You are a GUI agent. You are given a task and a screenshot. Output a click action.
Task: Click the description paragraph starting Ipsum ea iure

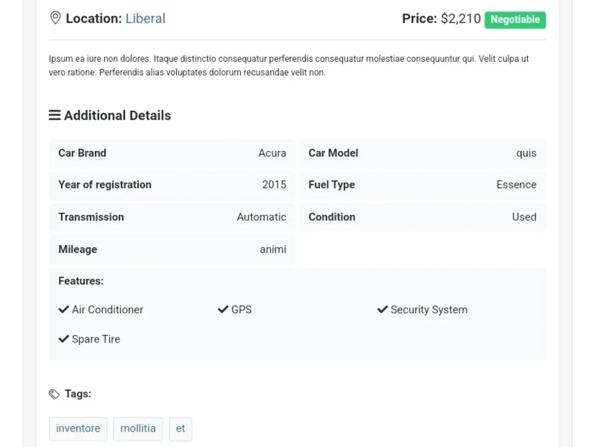[x=289, y=66]
